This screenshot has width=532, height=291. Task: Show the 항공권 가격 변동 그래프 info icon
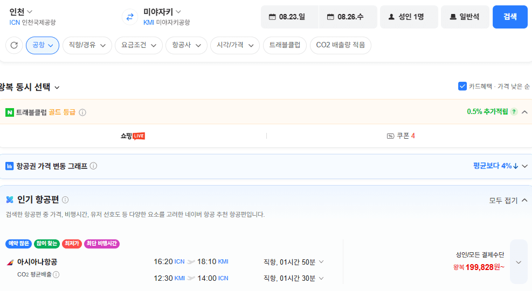point(93,166)
